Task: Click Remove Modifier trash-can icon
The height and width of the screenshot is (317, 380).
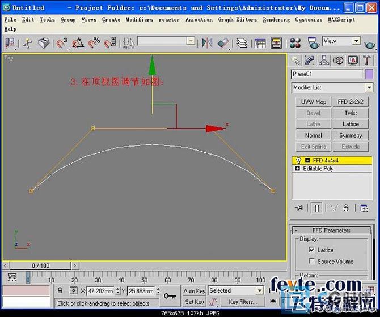Action: [x=346, y=208]
